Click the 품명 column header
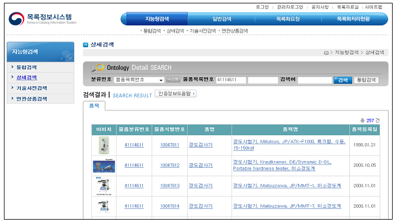Viewport: 396px width, 223px height. click(210, 130)
